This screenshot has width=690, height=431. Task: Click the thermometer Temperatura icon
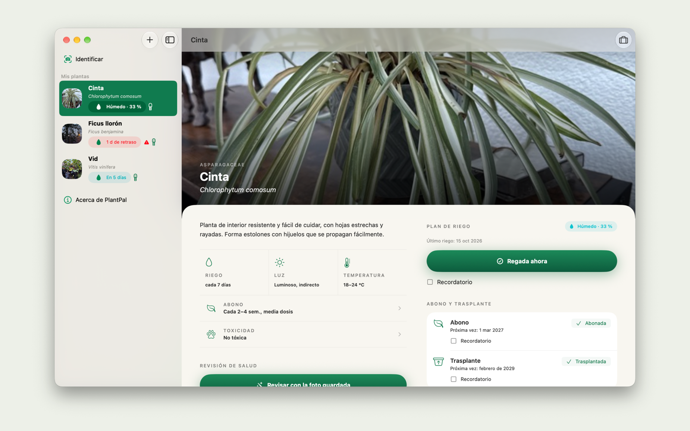(347, 262)
